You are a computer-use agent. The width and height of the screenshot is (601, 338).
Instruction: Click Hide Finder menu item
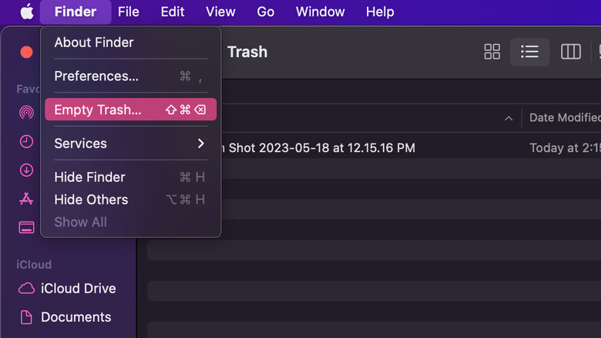click(89, 177)
